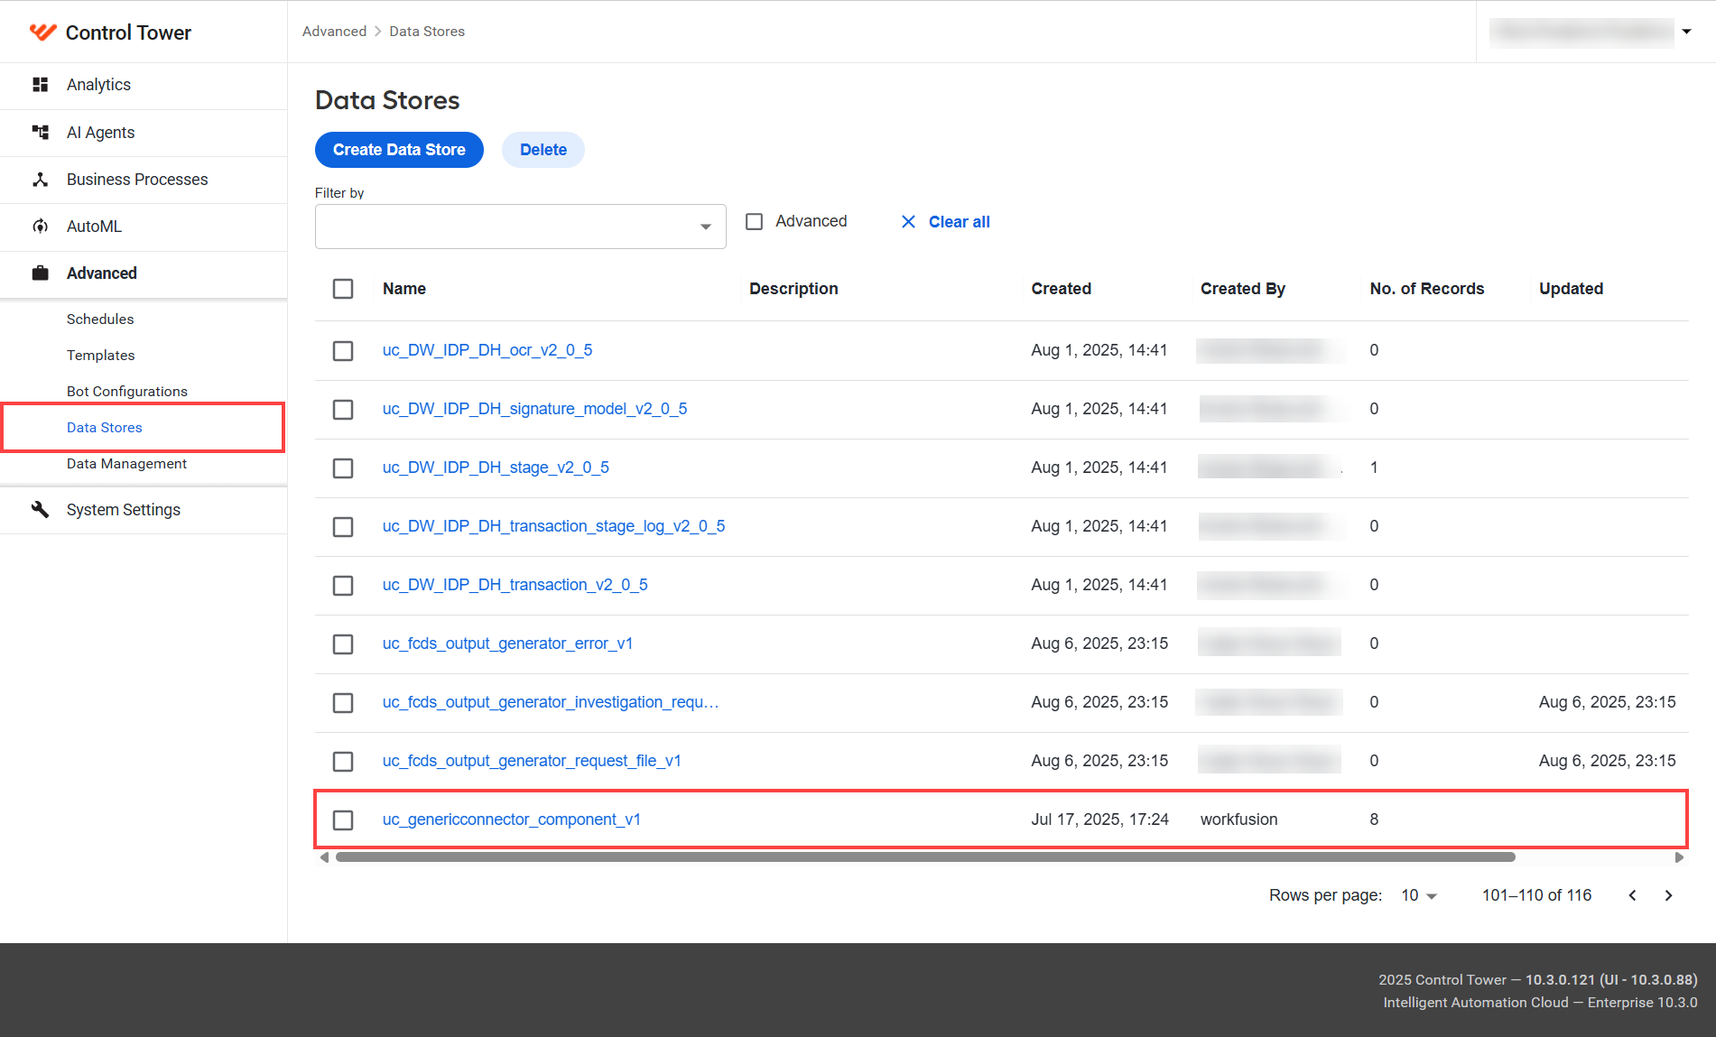Image resolution: width=1716 pixels, height=1037 pixels.
Task: Click 'Jul 17, 2025, 17:24' created date
Action: (x=1100, y=819)
